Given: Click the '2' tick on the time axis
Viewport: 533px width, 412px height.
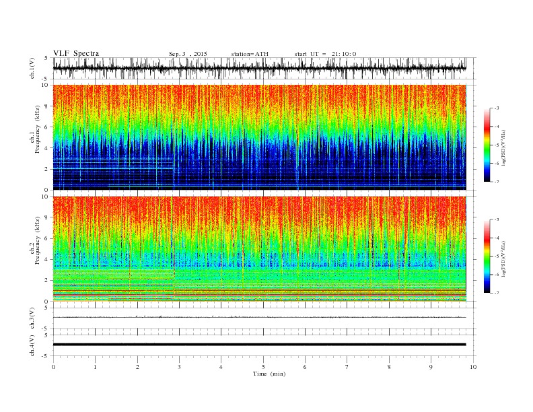Looking at the screenshot, I should (x=137, y=367).
